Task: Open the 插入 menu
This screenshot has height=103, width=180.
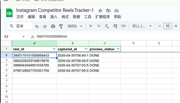Action: 54,17
